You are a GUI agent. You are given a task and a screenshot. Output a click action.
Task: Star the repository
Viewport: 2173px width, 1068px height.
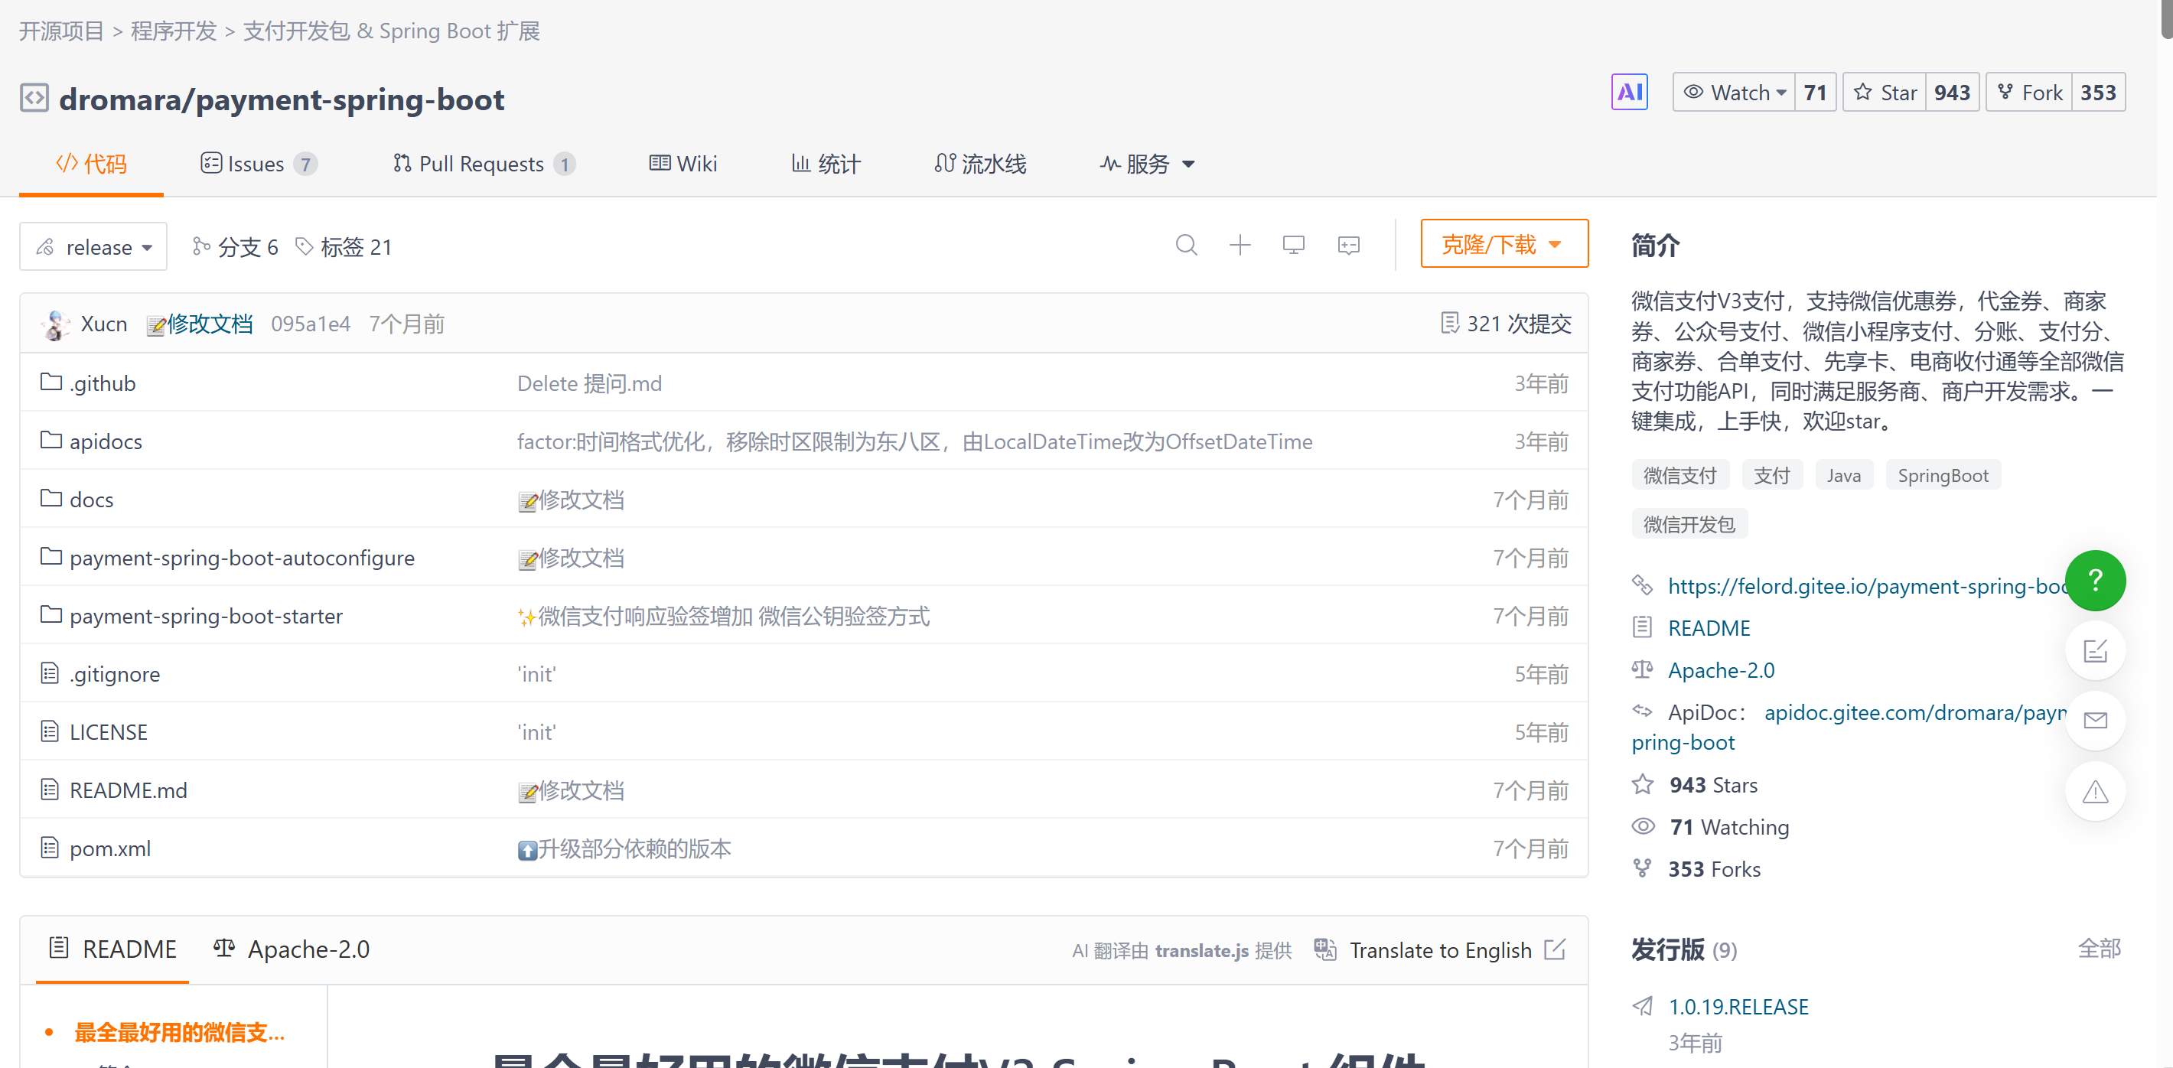click(x=1885, y=92)
